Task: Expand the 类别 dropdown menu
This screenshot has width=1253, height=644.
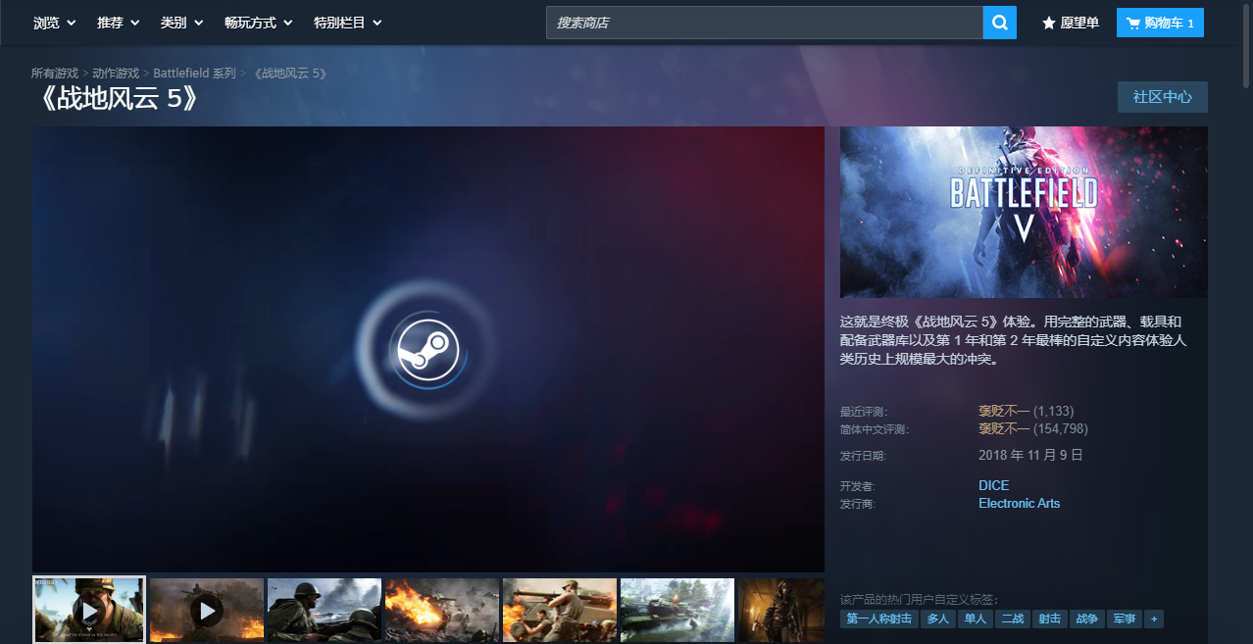Action: (x=182, y=23)
